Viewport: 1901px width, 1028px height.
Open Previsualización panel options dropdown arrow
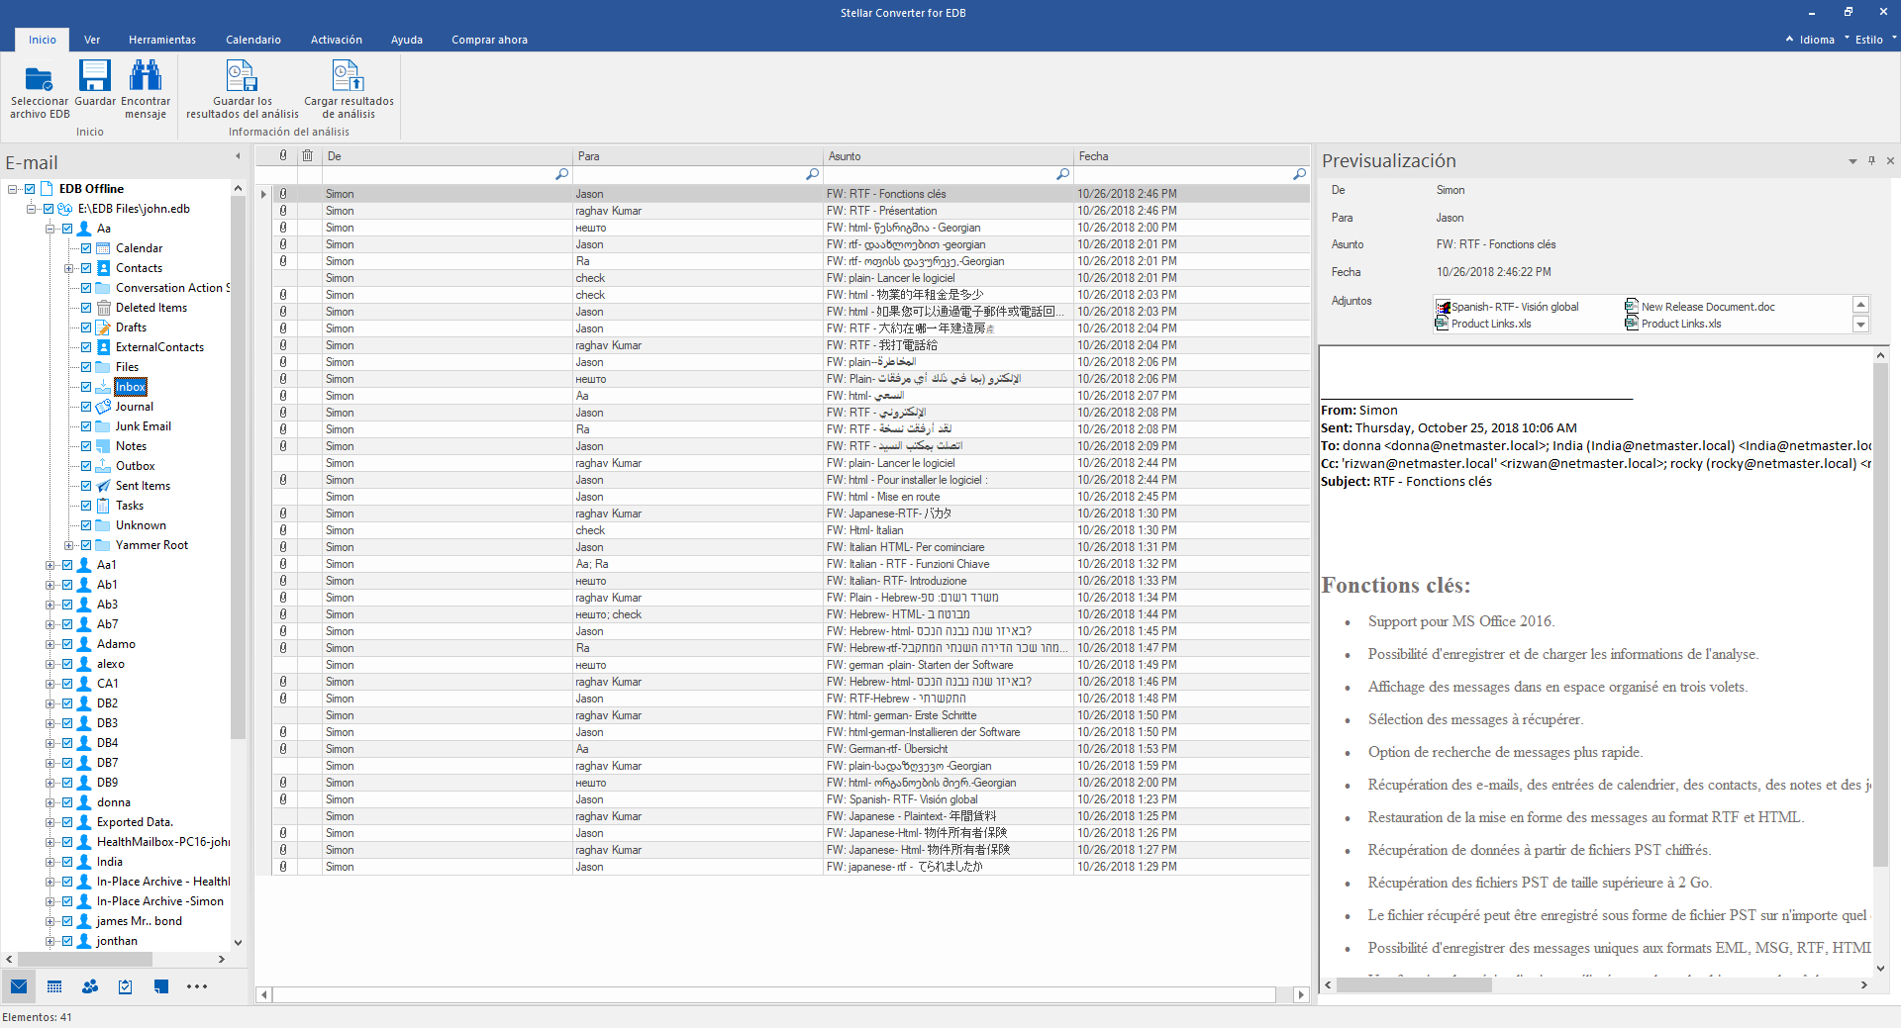tap(1852, 161)
